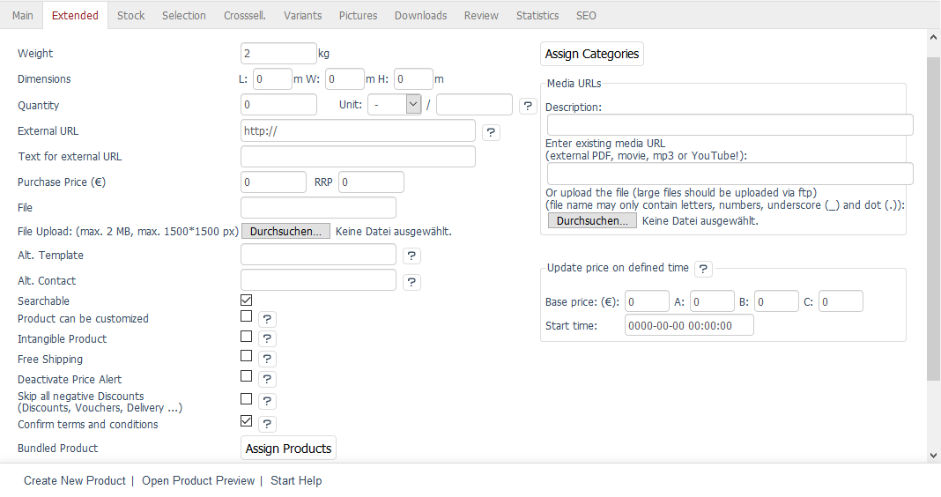Go to the Selection tab
Screen dimensions: 941x497
coord(183,16)
